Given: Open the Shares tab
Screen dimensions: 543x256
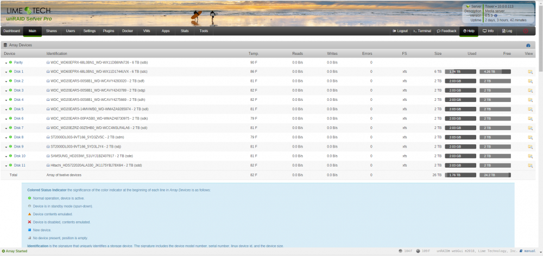Looking at the screenshot, I should (x=51, y=31).
